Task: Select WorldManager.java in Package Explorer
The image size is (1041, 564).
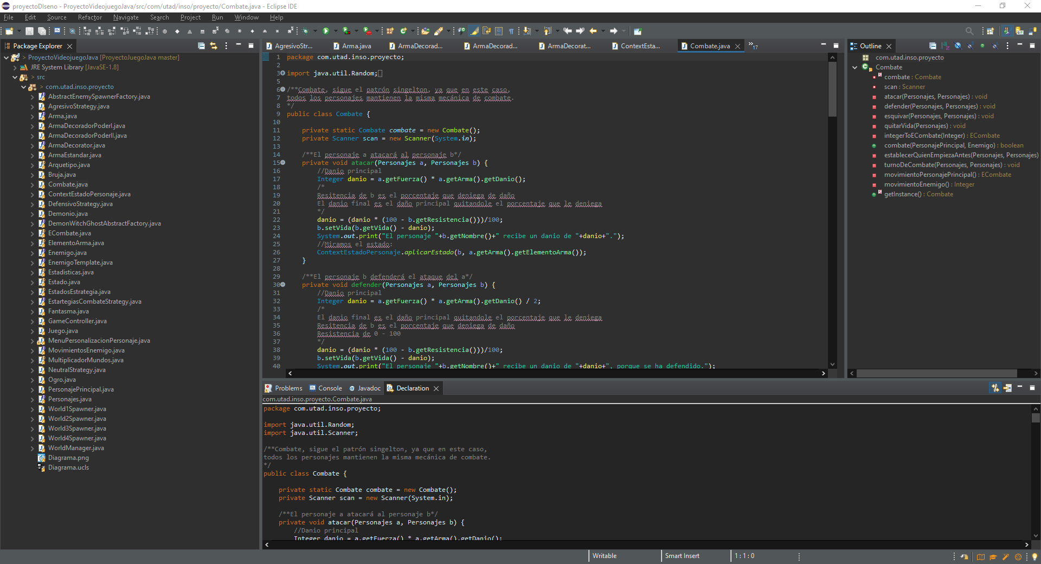Action: click(x=76, y=448)
